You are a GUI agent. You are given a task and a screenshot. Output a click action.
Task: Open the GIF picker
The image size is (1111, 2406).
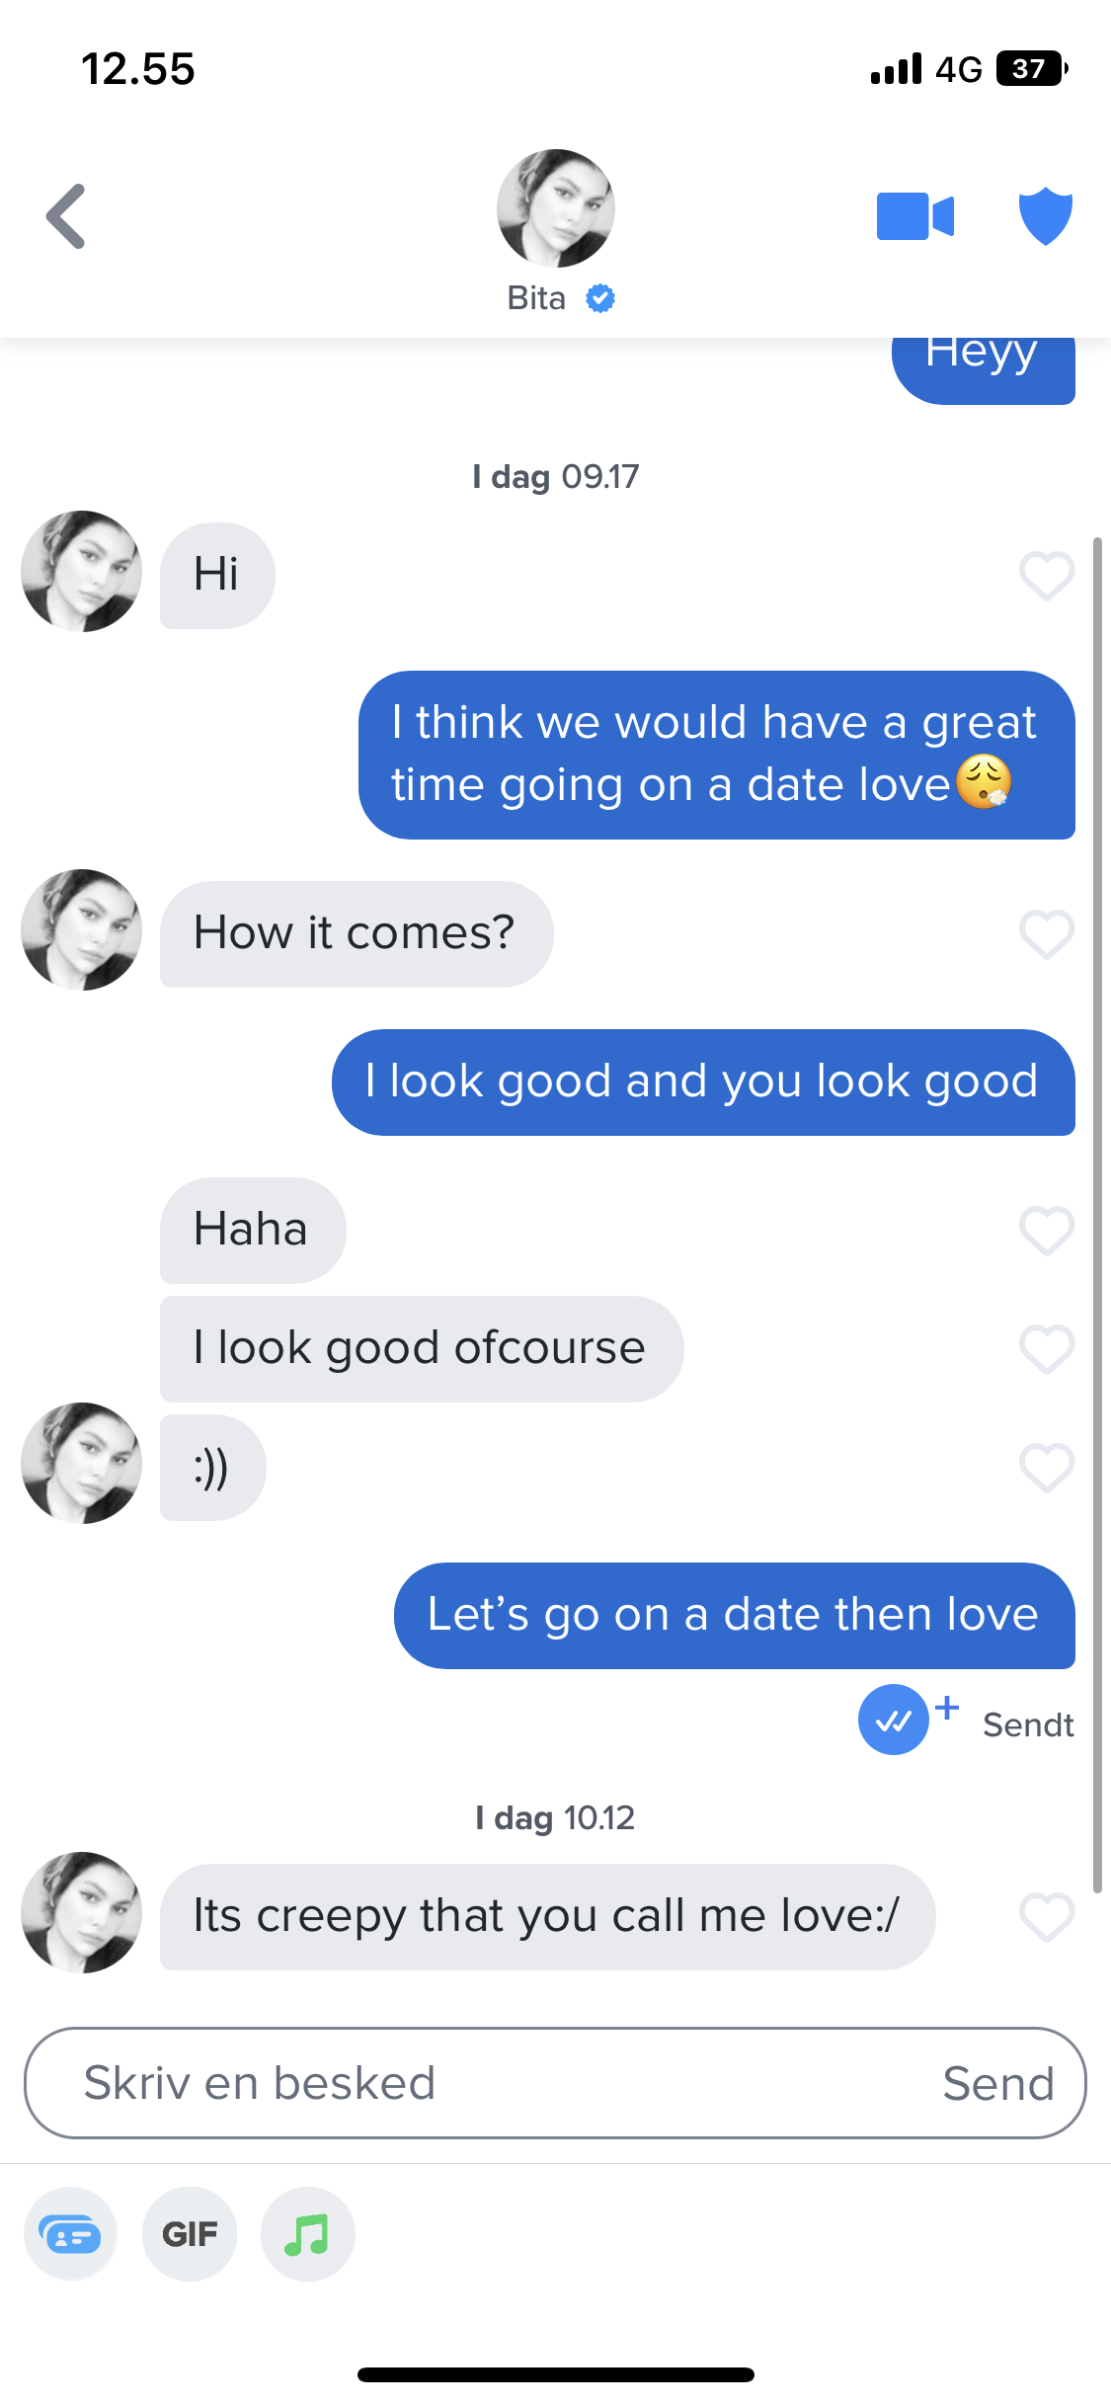(x=190, y=2233)
